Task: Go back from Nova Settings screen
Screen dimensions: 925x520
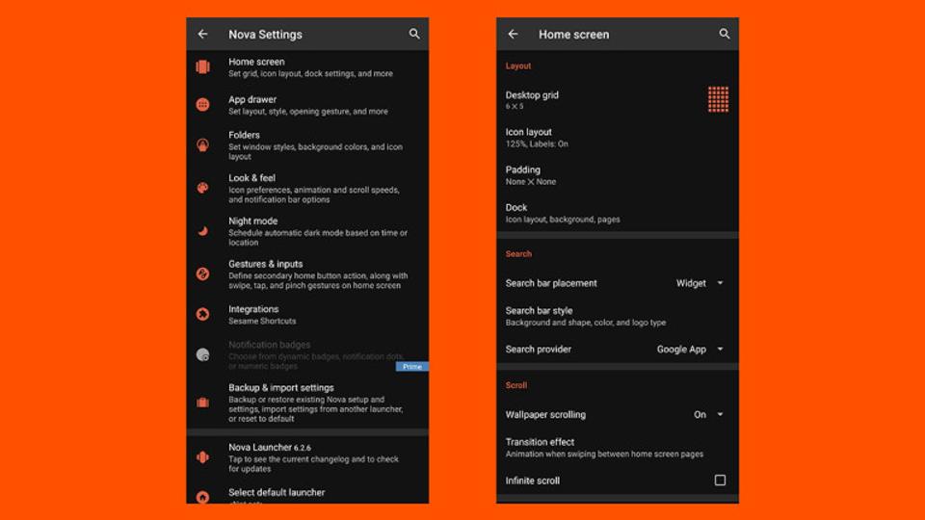Action: (203, 35)
